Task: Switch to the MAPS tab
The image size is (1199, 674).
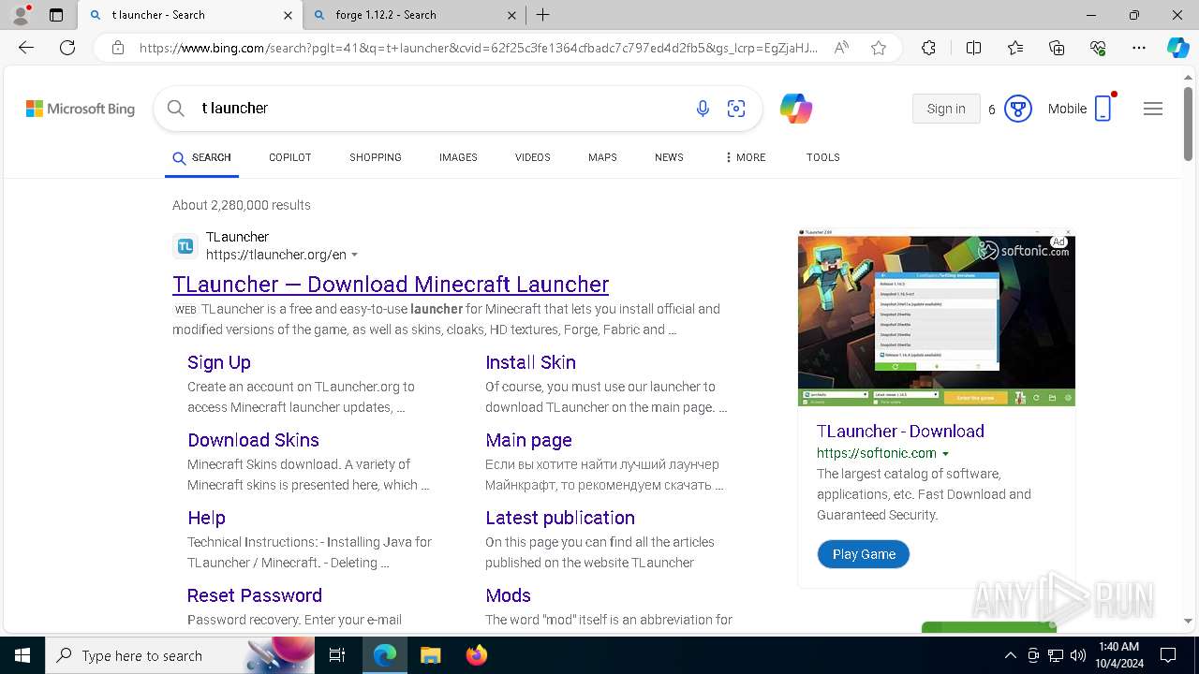Action: coord(602,157)
